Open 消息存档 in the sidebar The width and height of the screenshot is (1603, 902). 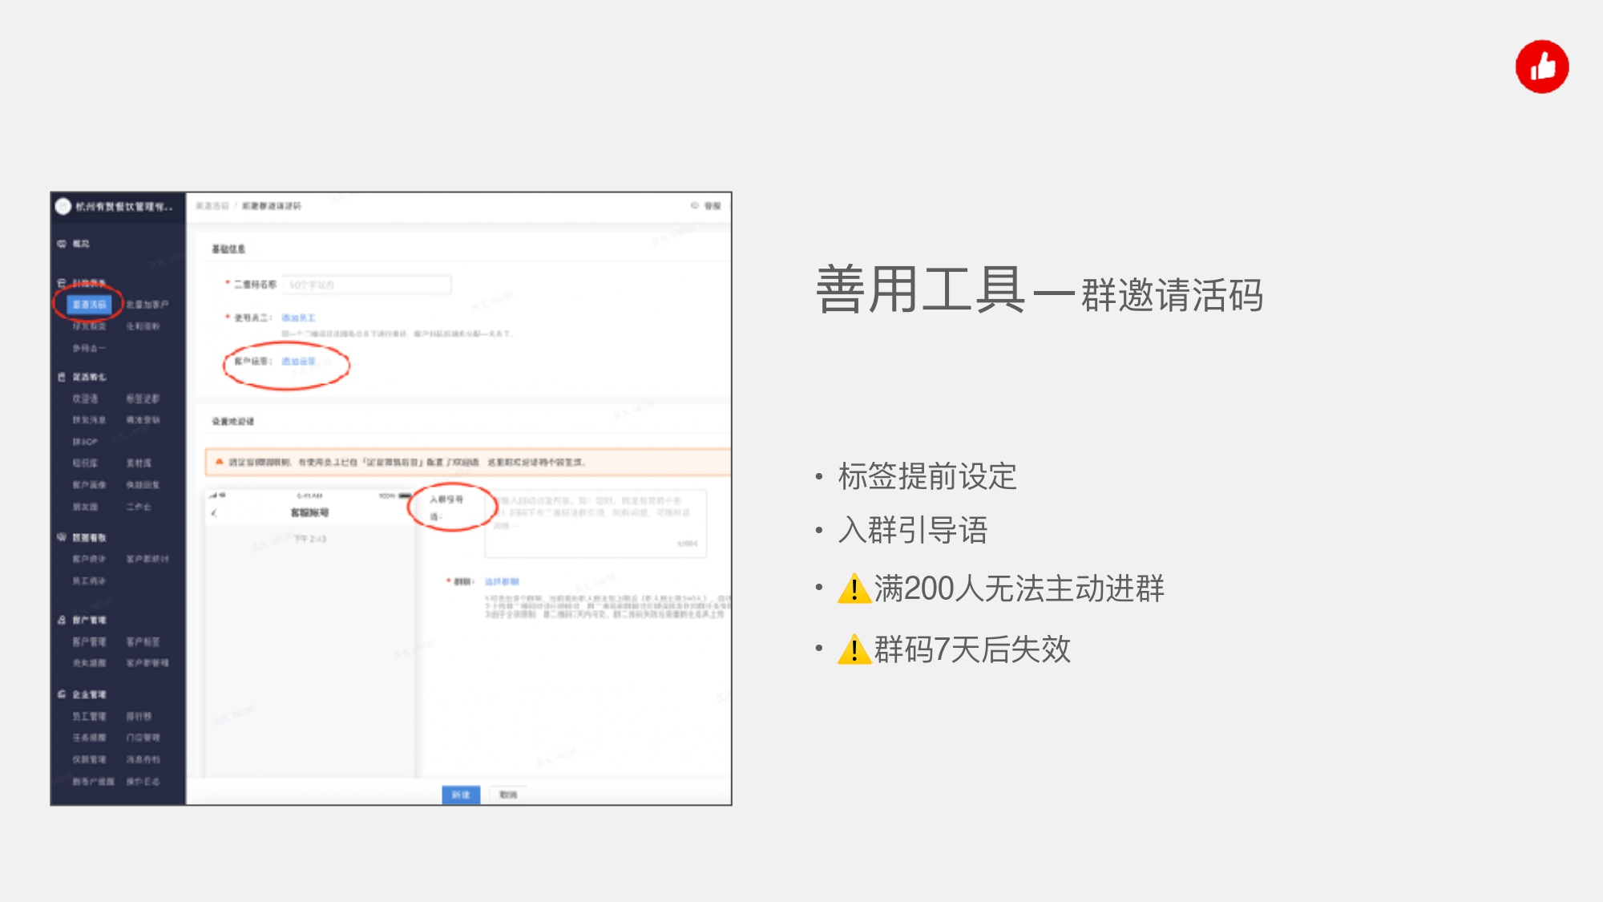[143, 759]
